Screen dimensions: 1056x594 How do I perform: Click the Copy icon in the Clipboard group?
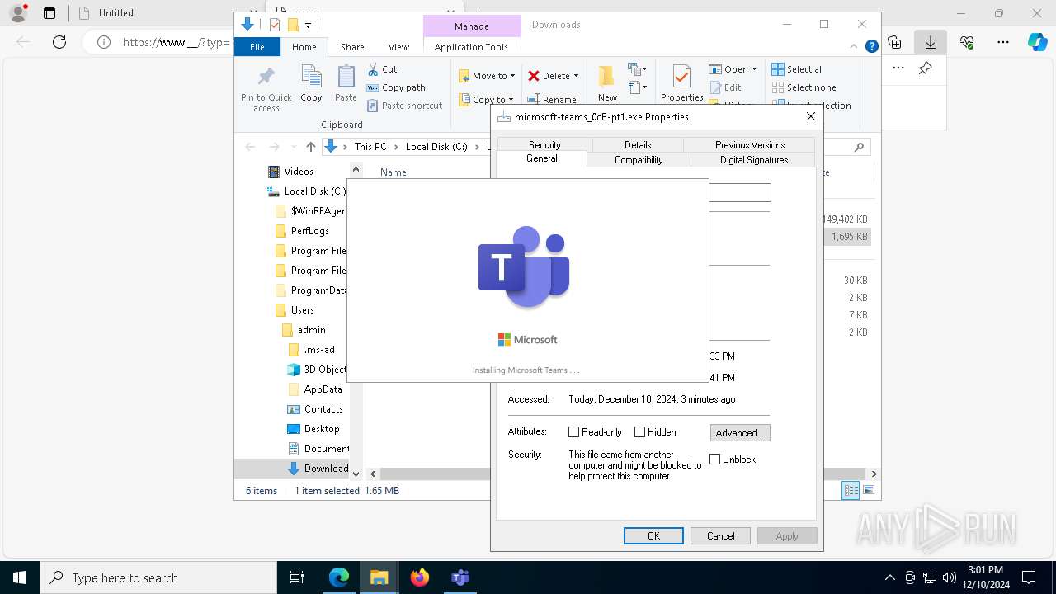(x=311, y=77)
